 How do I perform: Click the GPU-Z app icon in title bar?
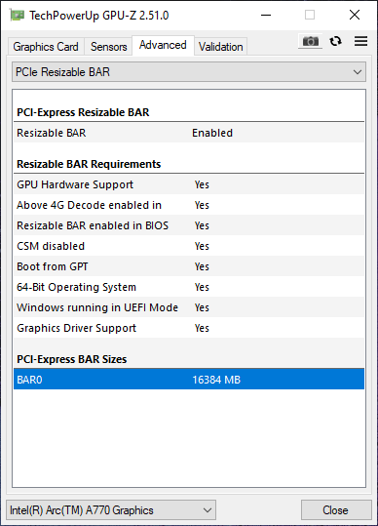17,15
